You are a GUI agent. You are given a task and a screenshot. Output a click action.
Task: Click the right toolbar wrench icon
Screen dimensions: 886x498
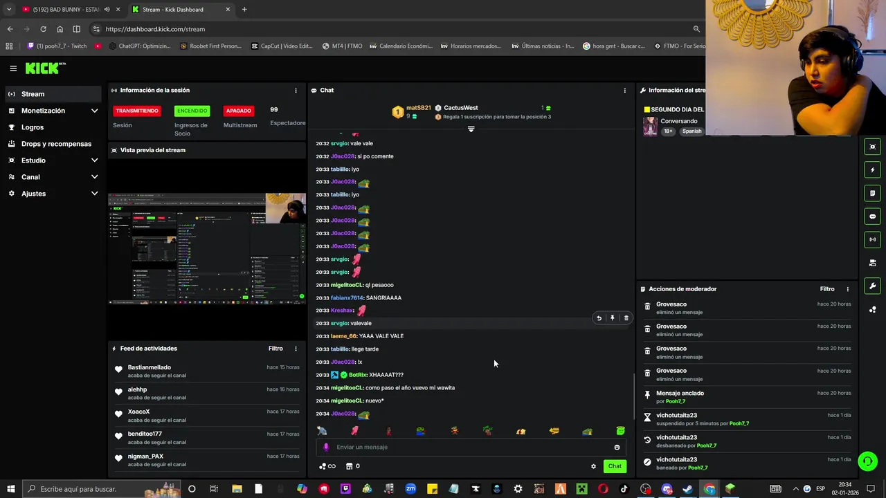[872, 286]
